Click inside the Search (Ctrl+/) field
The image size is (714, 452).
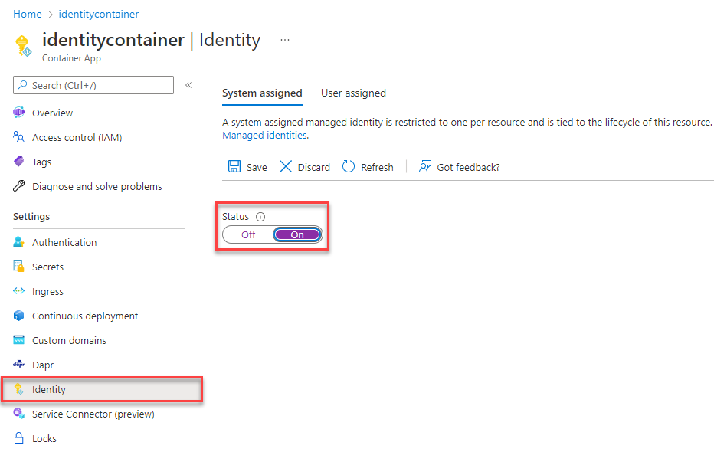point(92,85)
